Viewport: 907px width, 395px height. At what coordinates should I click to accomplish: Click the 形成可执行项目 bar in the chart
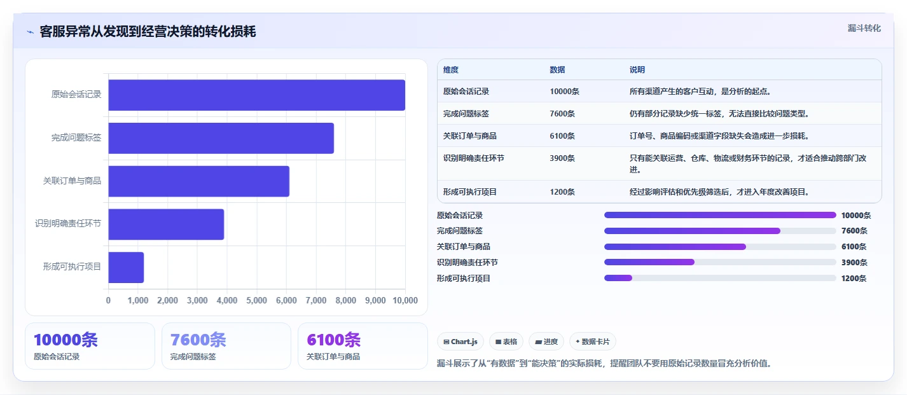click(127, 267)
